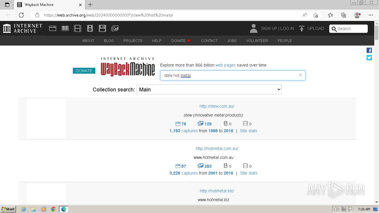Click SIGN UP link
The height and width of the screenshot is (213, 379).
[269, 28]
